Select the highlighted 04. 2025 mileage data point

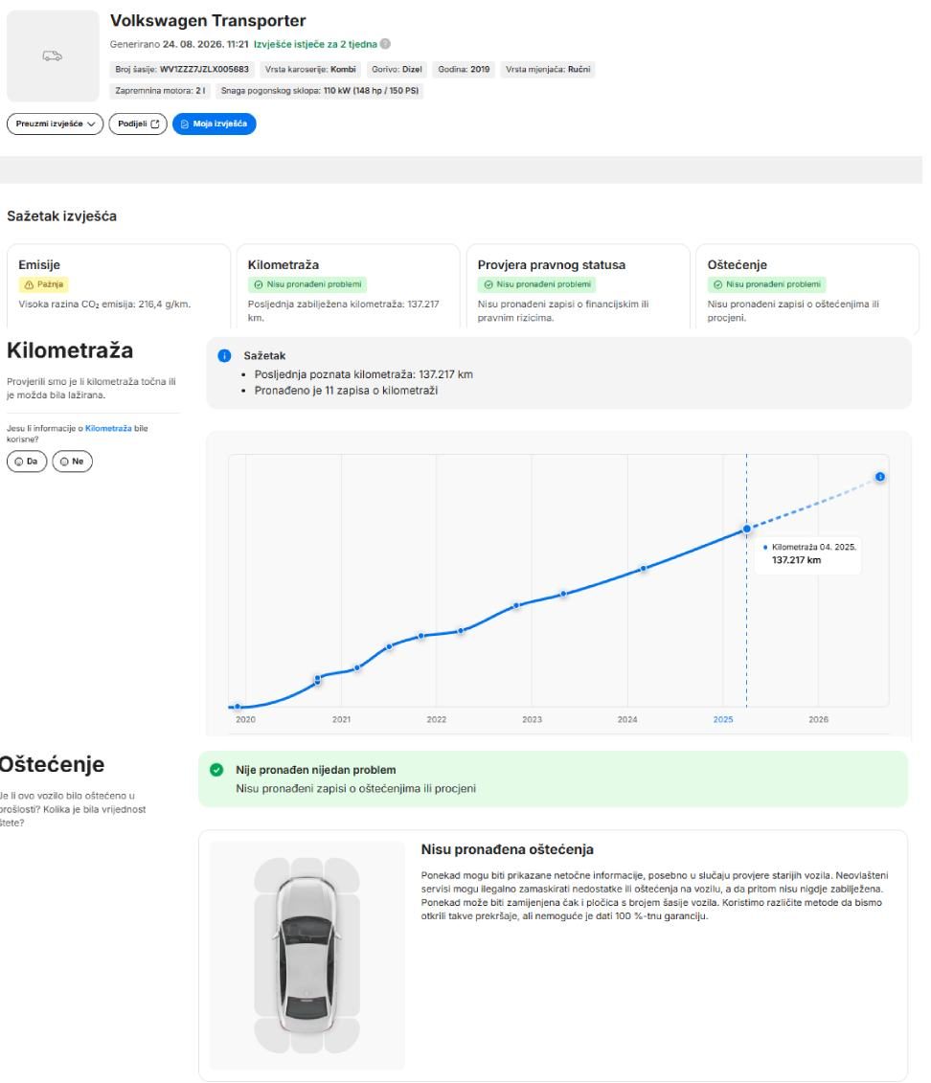746,530
